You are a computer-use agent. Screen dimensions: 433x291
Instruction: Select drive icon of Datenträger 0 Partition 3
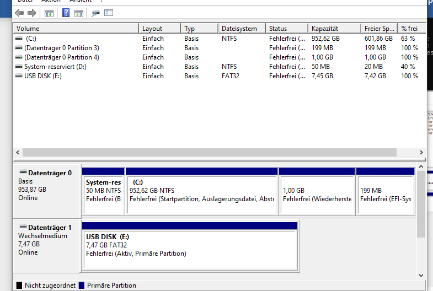coord(19,48)
